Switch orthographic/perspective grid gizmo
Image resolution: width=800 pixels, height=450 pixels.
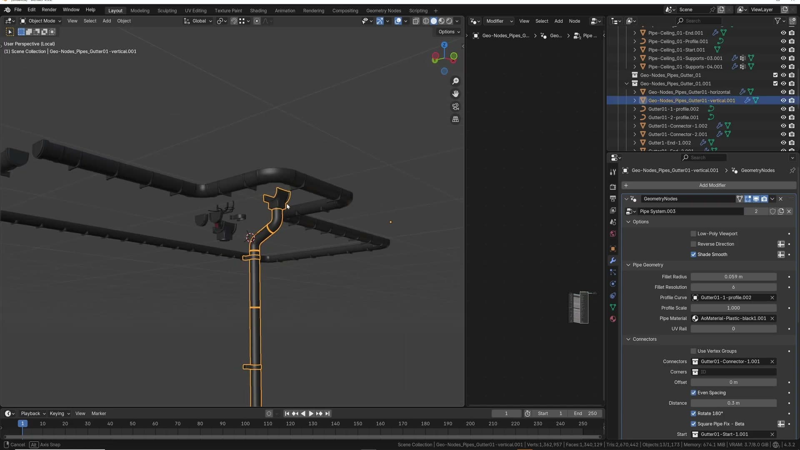coord(455,119)
